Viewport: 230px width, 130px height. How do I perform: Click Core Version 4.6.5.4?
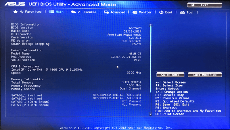(x=135, y=38)
